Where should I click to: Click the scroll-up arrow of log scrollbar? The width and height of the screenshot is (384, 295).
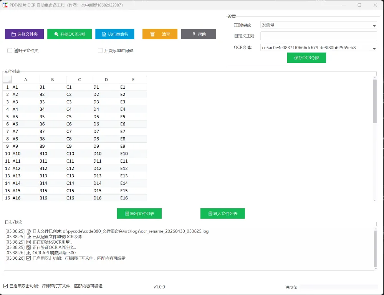pos(376,229)
